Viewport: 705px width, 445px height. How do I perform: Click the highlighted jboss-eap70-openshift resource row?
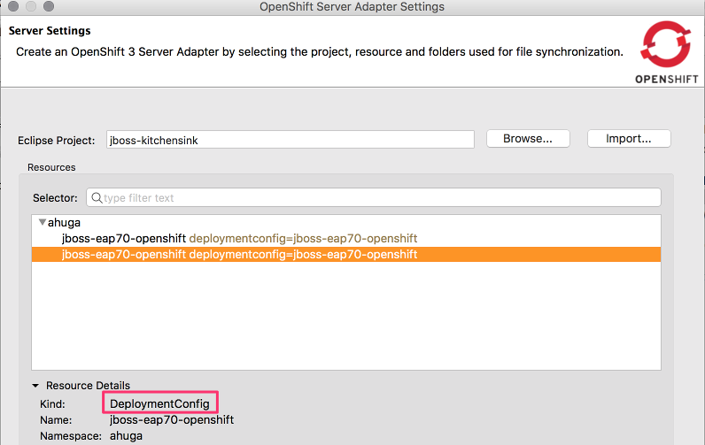tap(239, 255)
